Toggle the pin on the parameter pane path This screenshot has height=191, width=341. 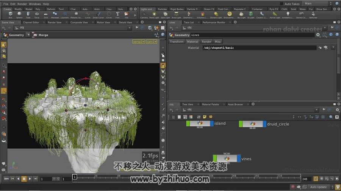(x=332, y=28)
